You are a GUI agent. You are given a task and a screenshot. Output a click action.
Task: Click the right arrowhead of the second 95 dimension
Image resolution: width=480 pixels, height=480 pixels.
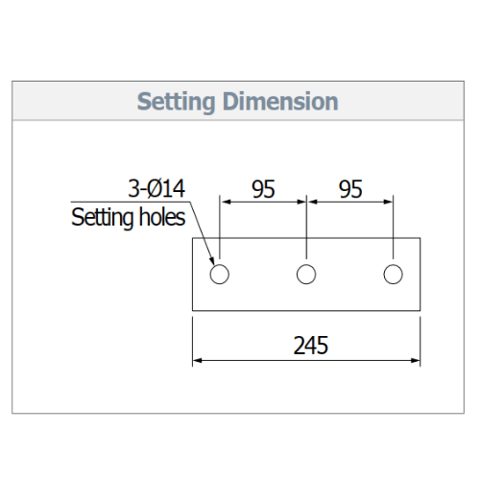pos(388,202)
